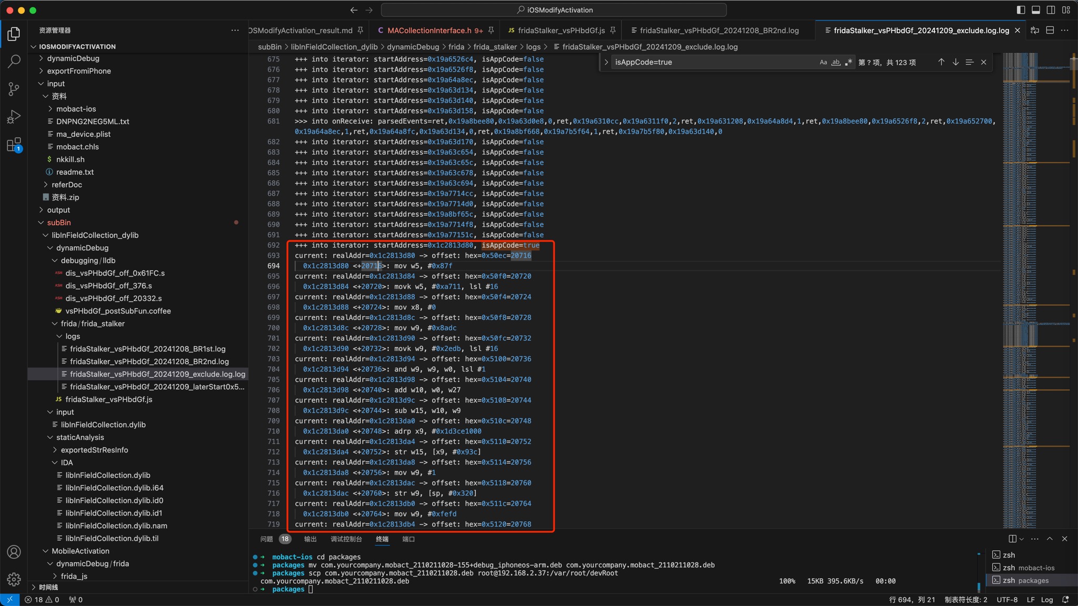This screenshot has width=1078, height=606.
Task: Open Explorer more actions ellipsis
Action: (235, 31)
